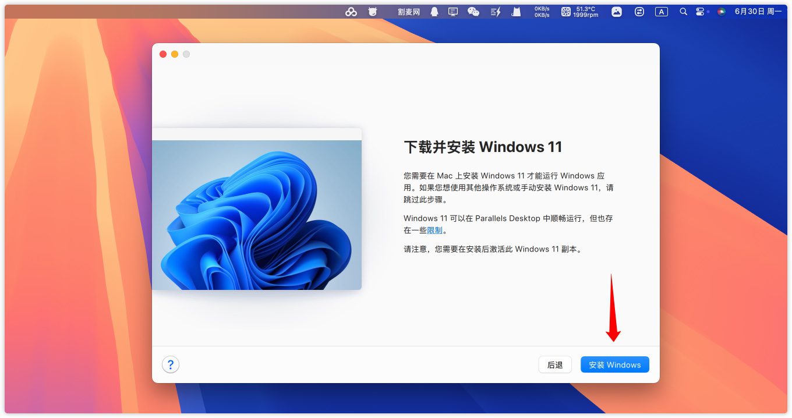Click the Siri icon in menu bar

point(722,12)
